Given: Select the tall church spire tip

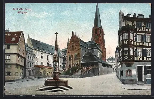Looking at the screenshot, I should (97, 6).
